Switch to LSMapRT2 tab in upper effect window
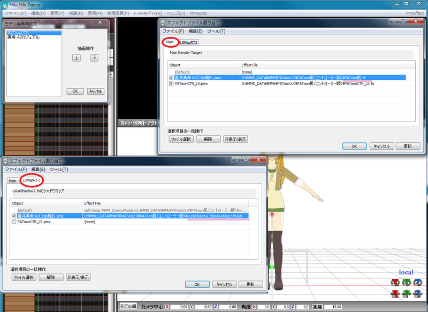The height and width of the screenshot is (312, 428). [189, 43]
